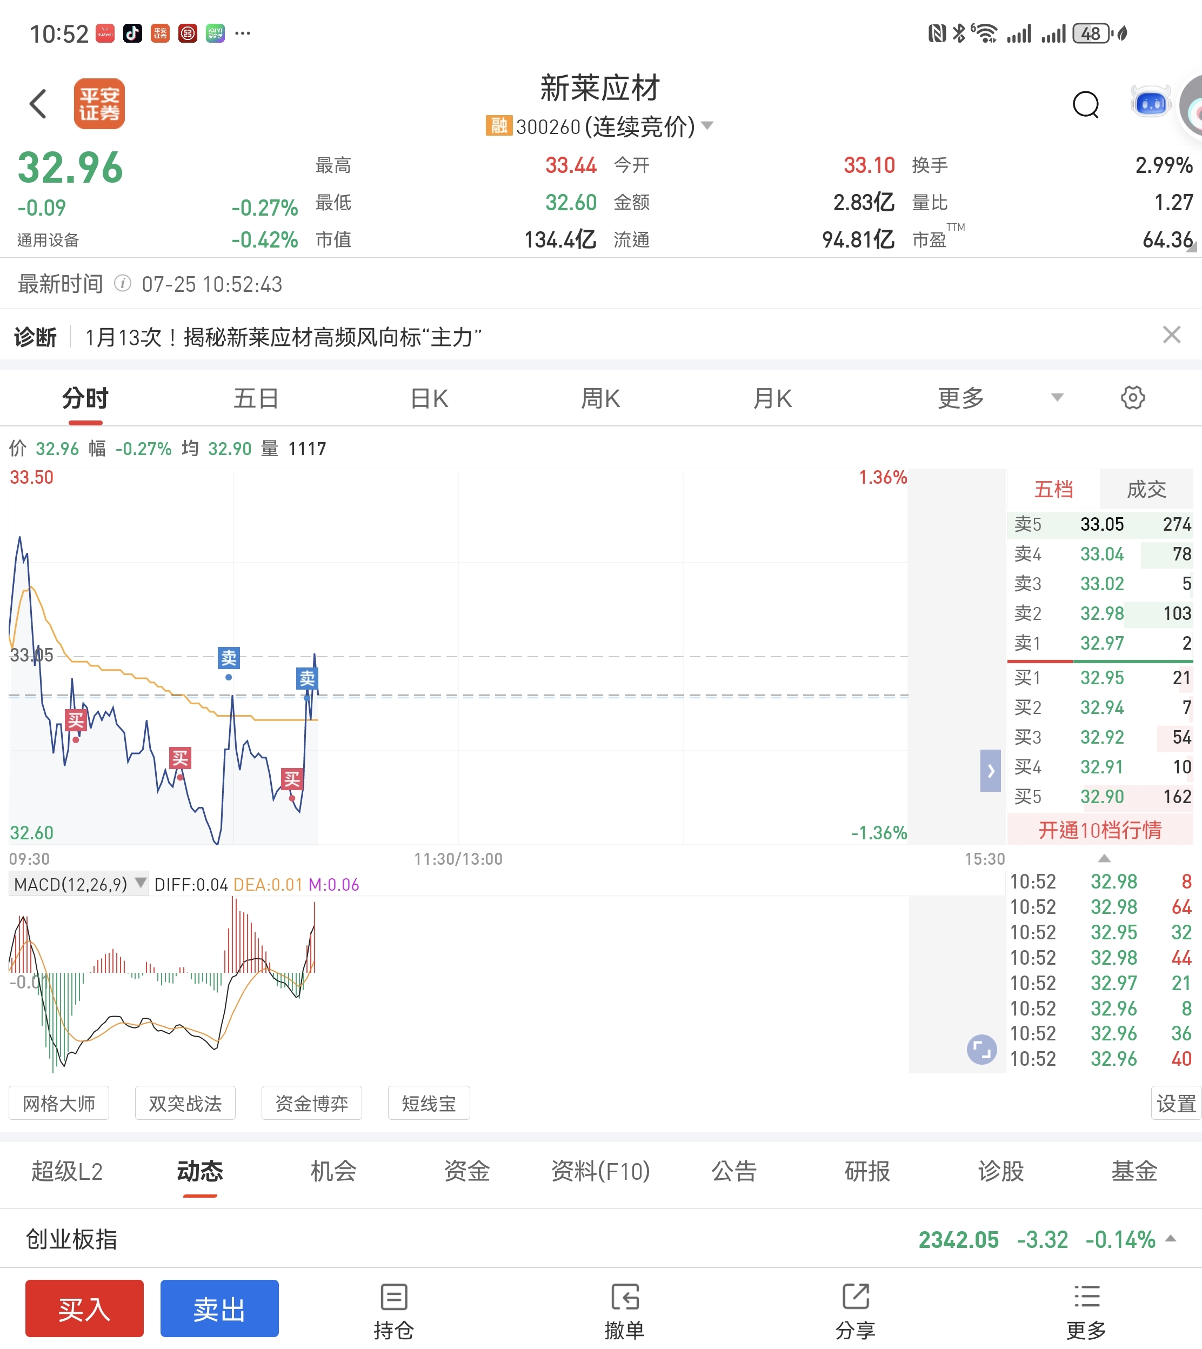Open the 研报 tab
The image size is (1202, 1349).
pyautogui.click(x=867, y=1171)
